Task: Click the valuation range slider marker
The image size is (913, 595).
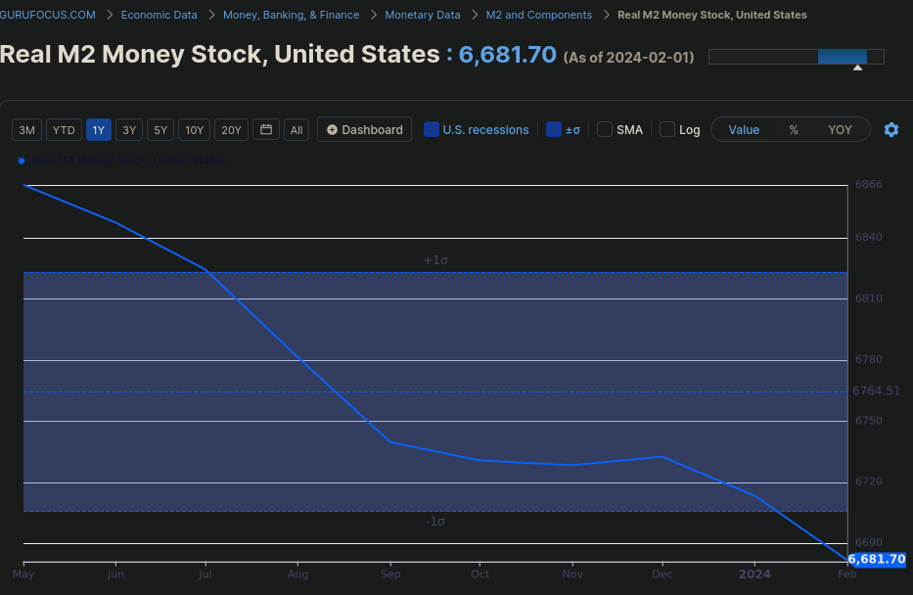Action: [x=857, y=67]
